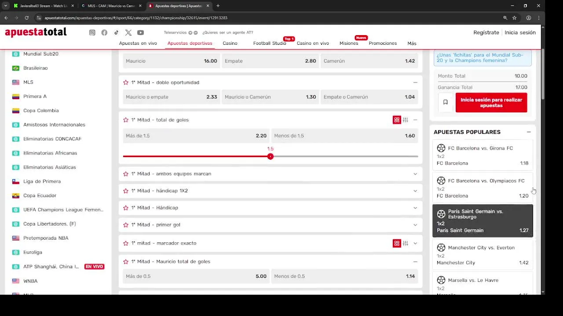Click the total de goles slider handle
563x316 pixels.
(x=271, y=156)
